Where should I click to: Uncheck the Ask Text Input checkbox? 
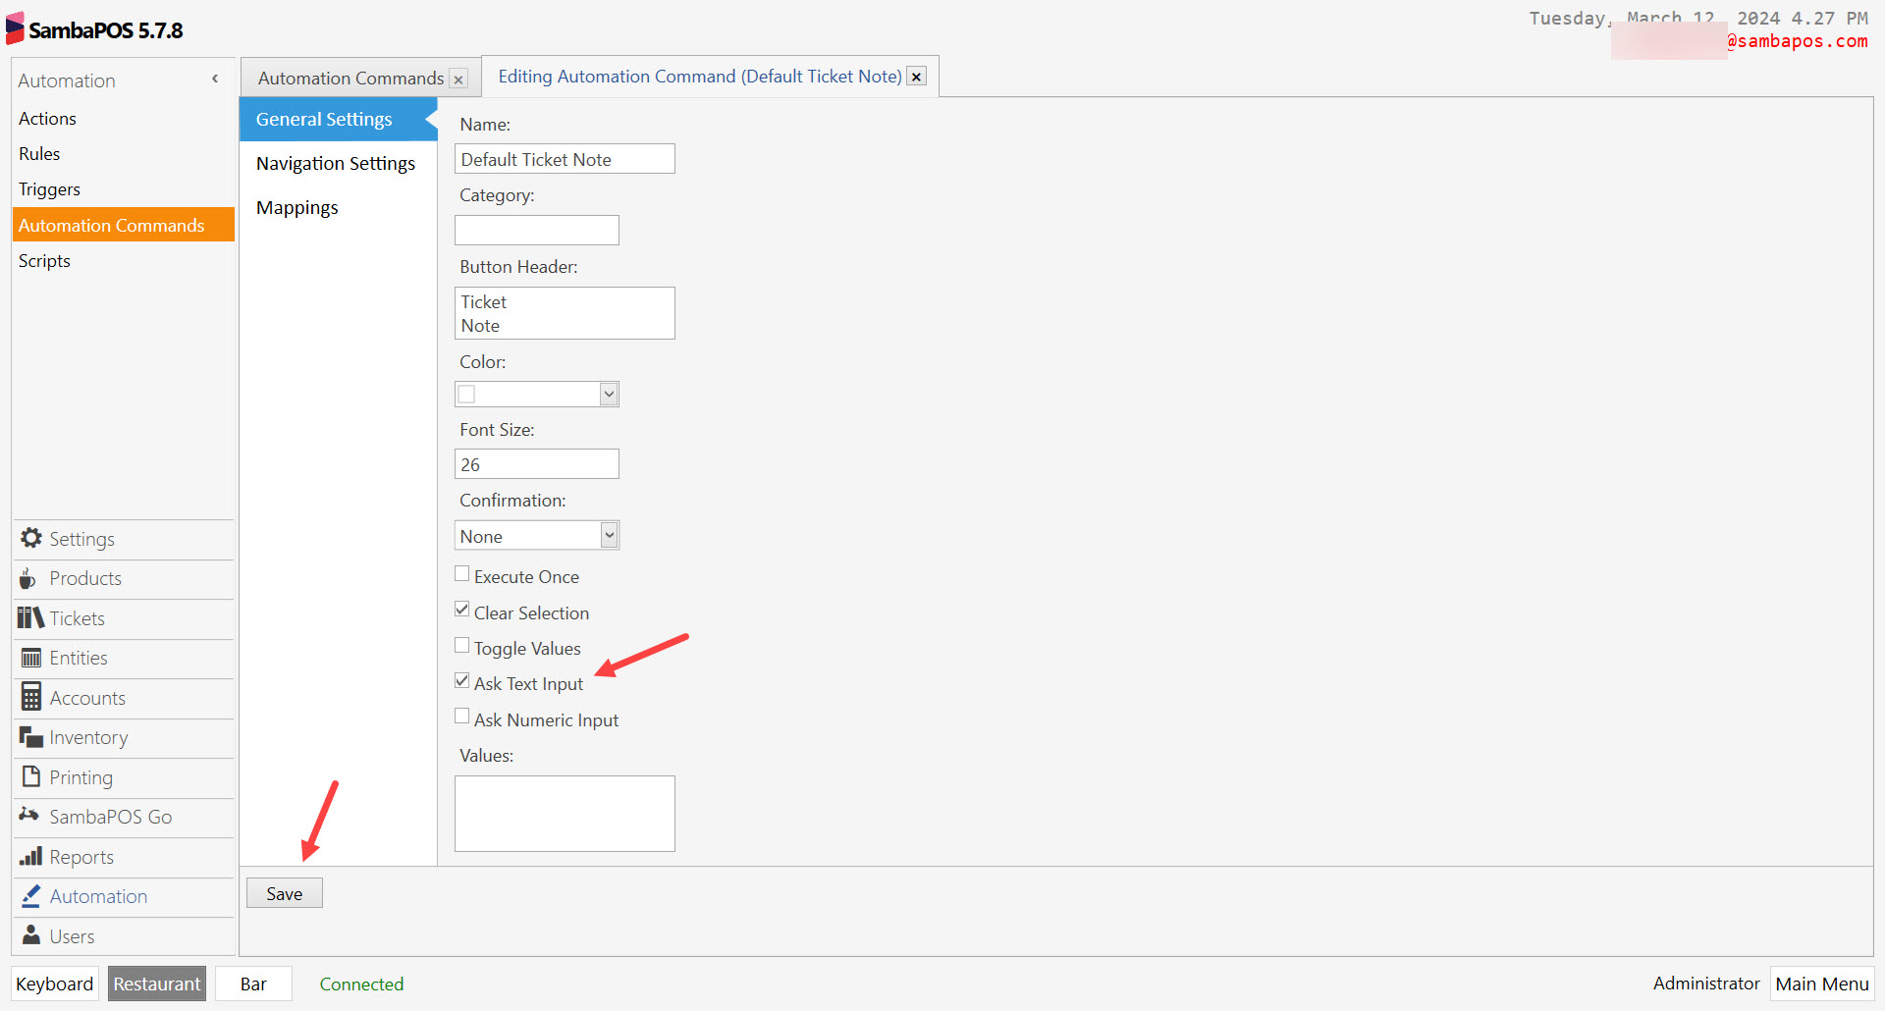[x=462, y=681]
